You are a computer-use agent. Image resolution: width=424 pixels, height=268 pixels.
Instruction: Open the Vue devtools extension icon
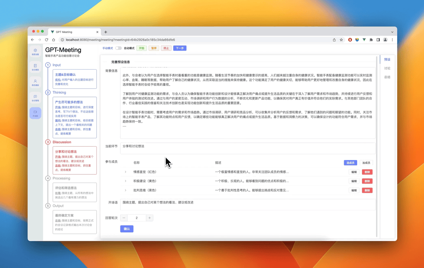[x=364, y=40]
